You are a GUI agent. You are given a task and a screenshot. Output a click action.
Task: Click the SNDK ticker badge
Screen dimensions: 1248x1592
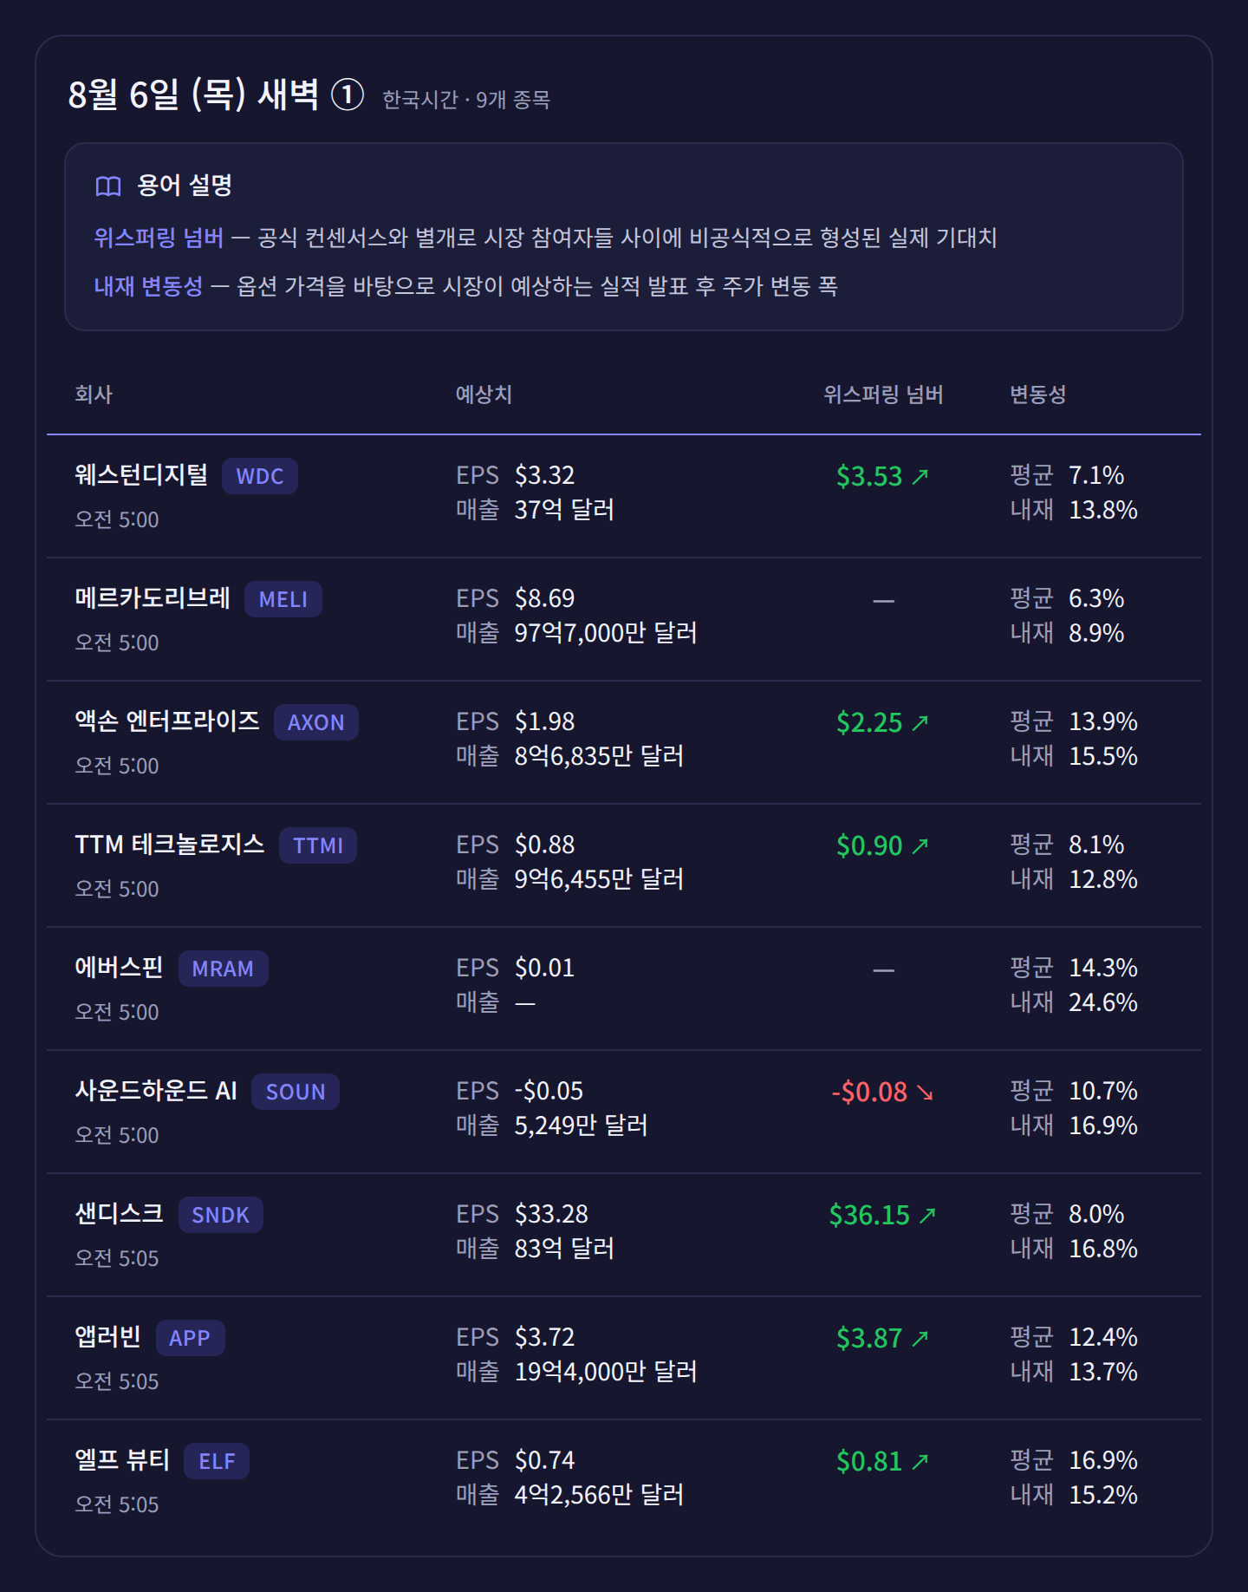pyautogui.click(x=221, y=1215)
